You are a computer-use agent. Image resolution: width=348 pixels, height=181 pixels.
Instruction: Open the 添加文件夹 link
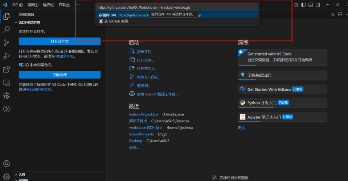pyautogui.click(x=65, y=56)
